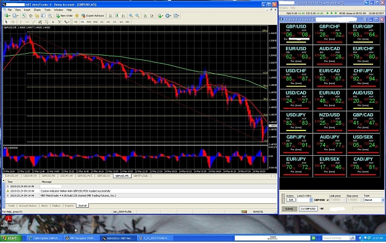Switch chart to M30 timeframe
This screenshot has height=243, width=386.
click(95, 22)
